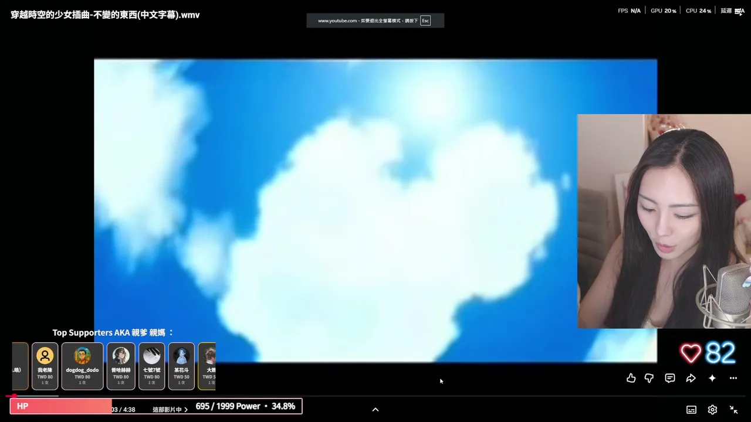The height and width of the screenshot is (422, 751).
Task: Click the 34.8% percentage text
Action: pos(283,406)
